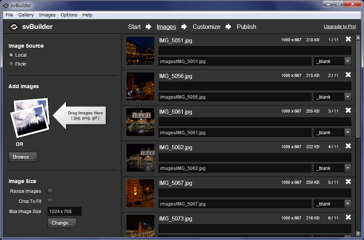The image size is (364, 240).
Task: Click the svBuilder logo icon in header
Action: pos(14,27)
